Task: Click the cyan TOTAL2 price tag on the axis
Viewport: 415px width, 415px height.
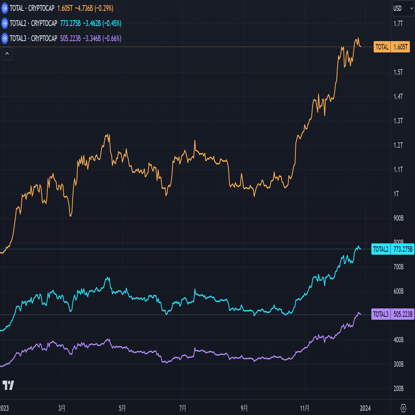Action: pos(392,249)
